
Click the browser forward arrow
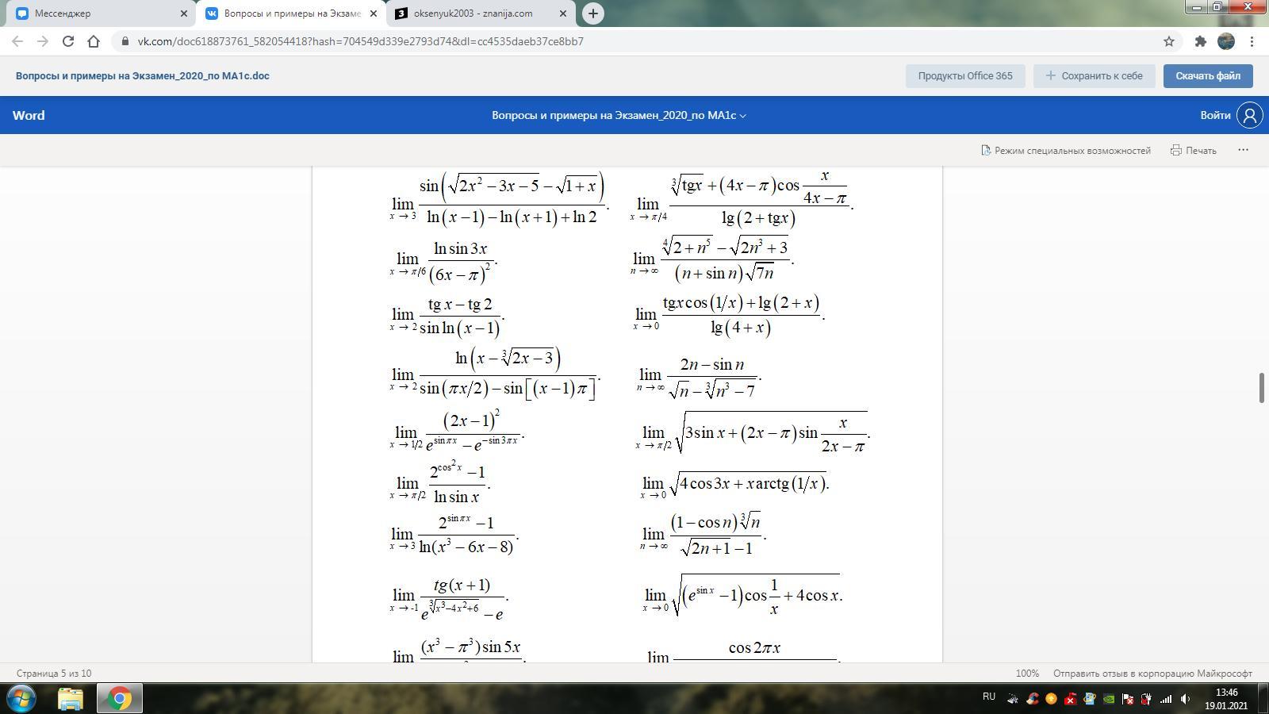pos(43,41)
